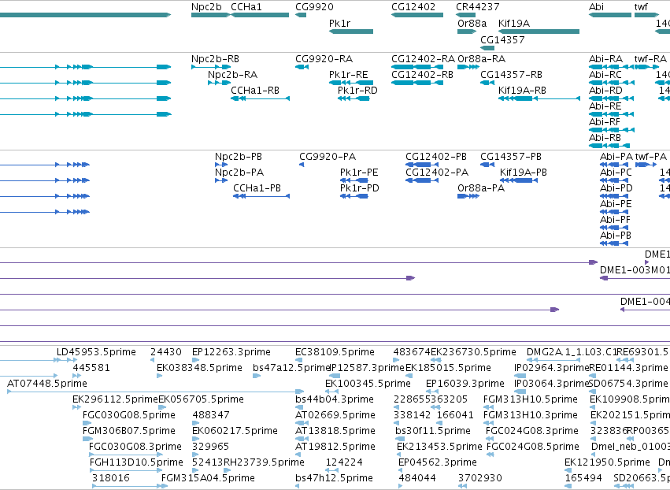Click the CG14357-RB transcript label
The height and width of the screenshot is (490, 670).
pyautogui.click(x=511, y=75)
